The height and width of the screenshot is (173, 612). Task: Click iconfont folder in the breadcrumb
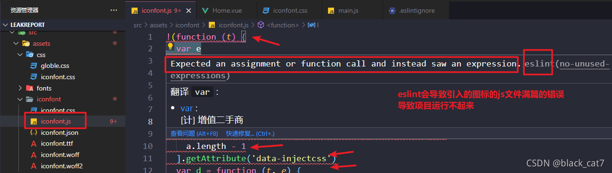(x=188, y=25)
